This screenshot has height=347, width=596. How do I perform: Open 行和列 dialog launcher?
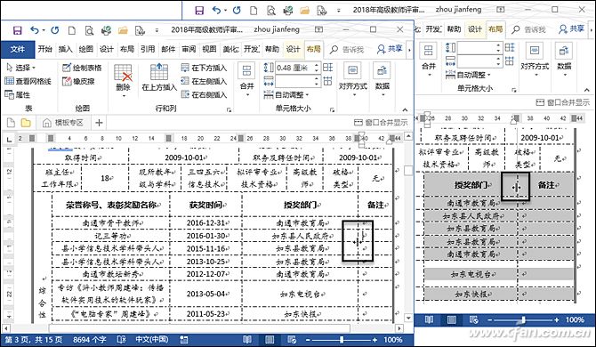(x=229, y=109)
